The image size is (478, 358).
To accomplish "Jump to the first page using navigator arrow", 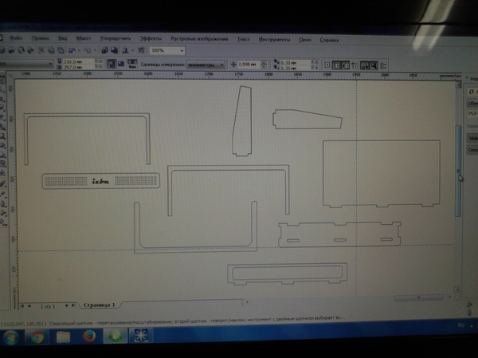I will [22, 305].
